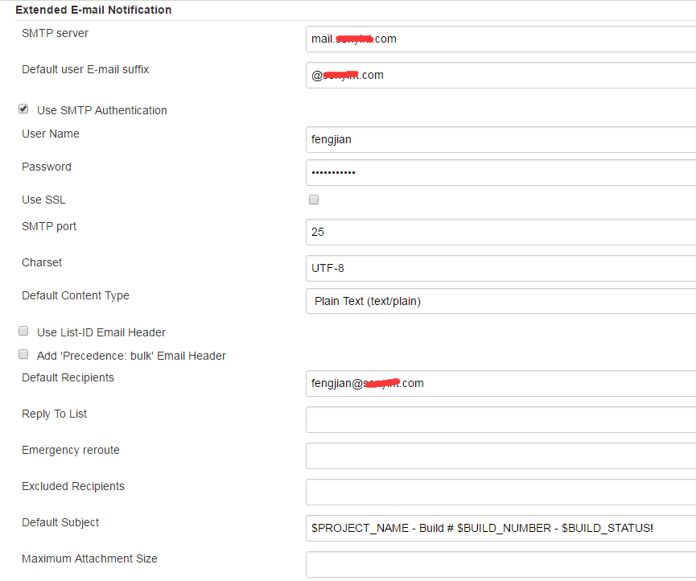Focus the empty Reply To List field

pos(500,420)
